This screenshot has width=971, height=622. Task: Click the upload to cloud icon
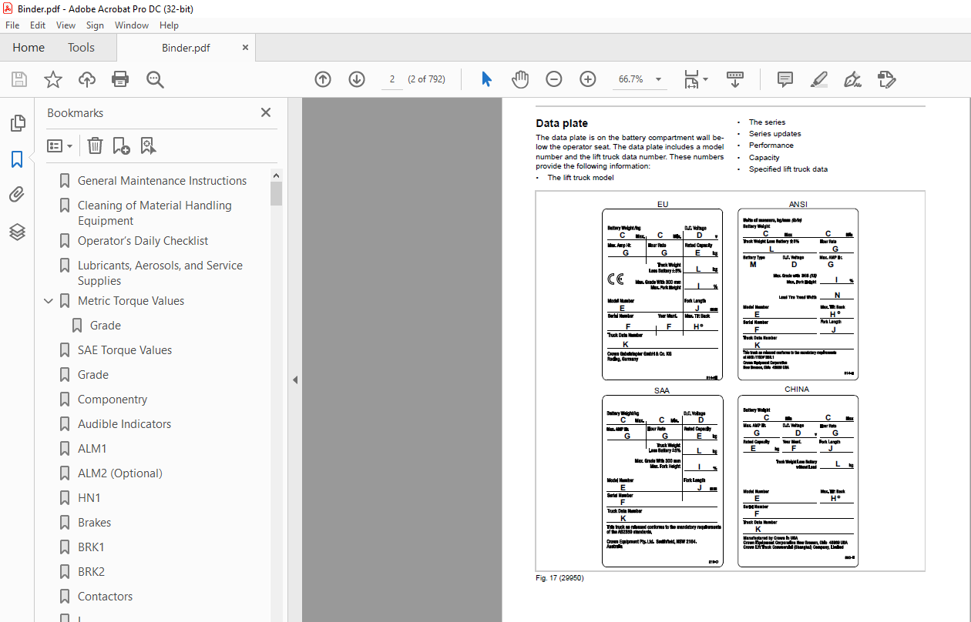pos(87,79)
